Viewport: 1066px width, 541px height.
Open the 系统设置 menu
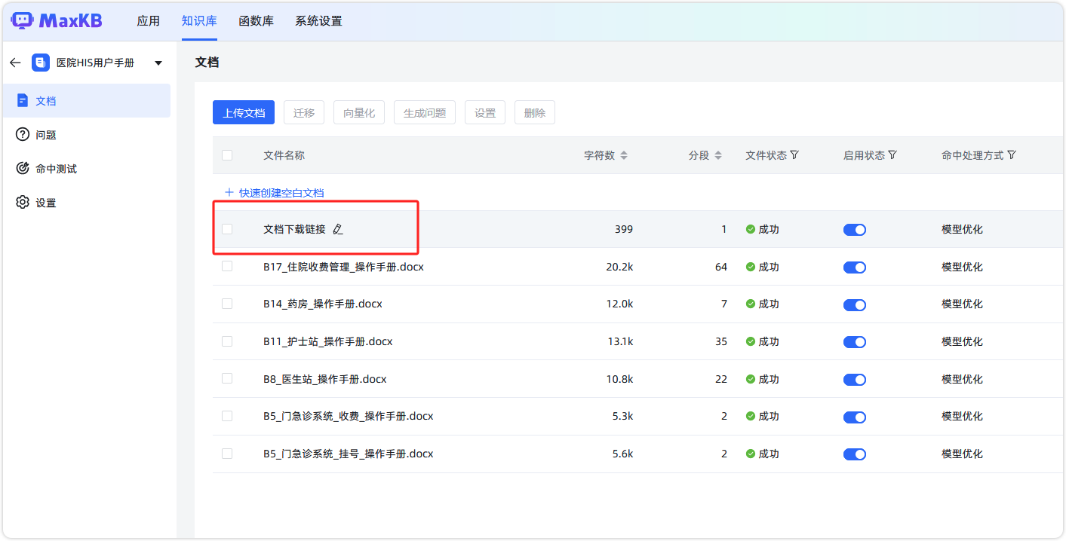click(x=318, y=21)
